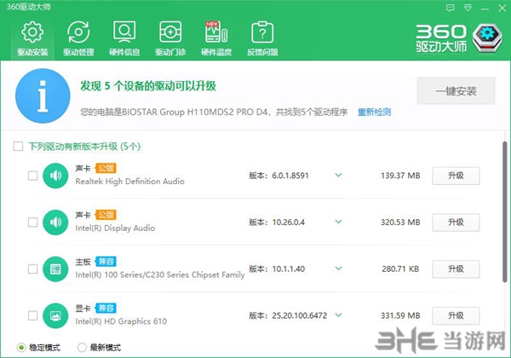Select the 最新模式 radio button
The image size is (511, 358).
pyautogui.click(x=82, y=348)
